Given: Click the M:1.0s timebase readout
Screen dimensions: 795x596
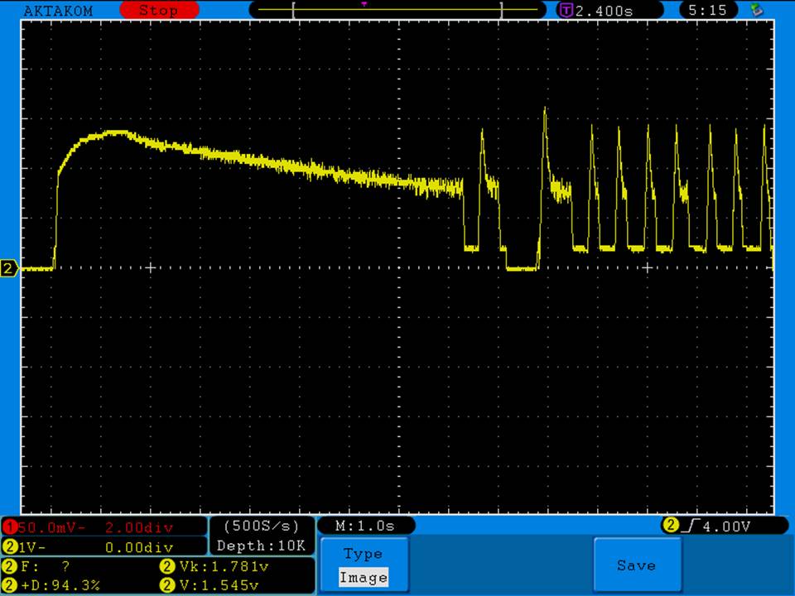Looking at the screenshot, I should (365, 526).
